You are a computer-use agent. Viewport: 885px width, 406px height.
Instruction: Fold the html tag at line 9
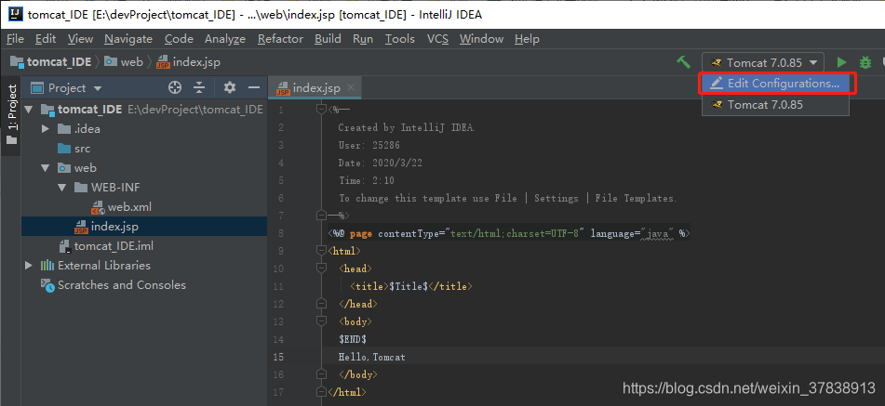pos(322,251)
